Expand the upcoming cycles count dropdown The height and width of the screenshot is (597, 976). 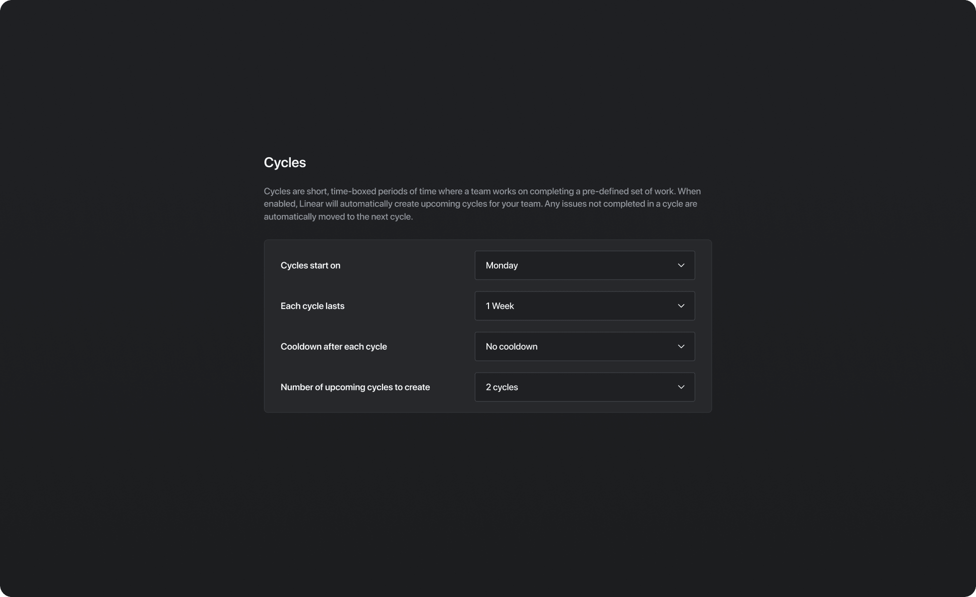click(x=584, y=387)
